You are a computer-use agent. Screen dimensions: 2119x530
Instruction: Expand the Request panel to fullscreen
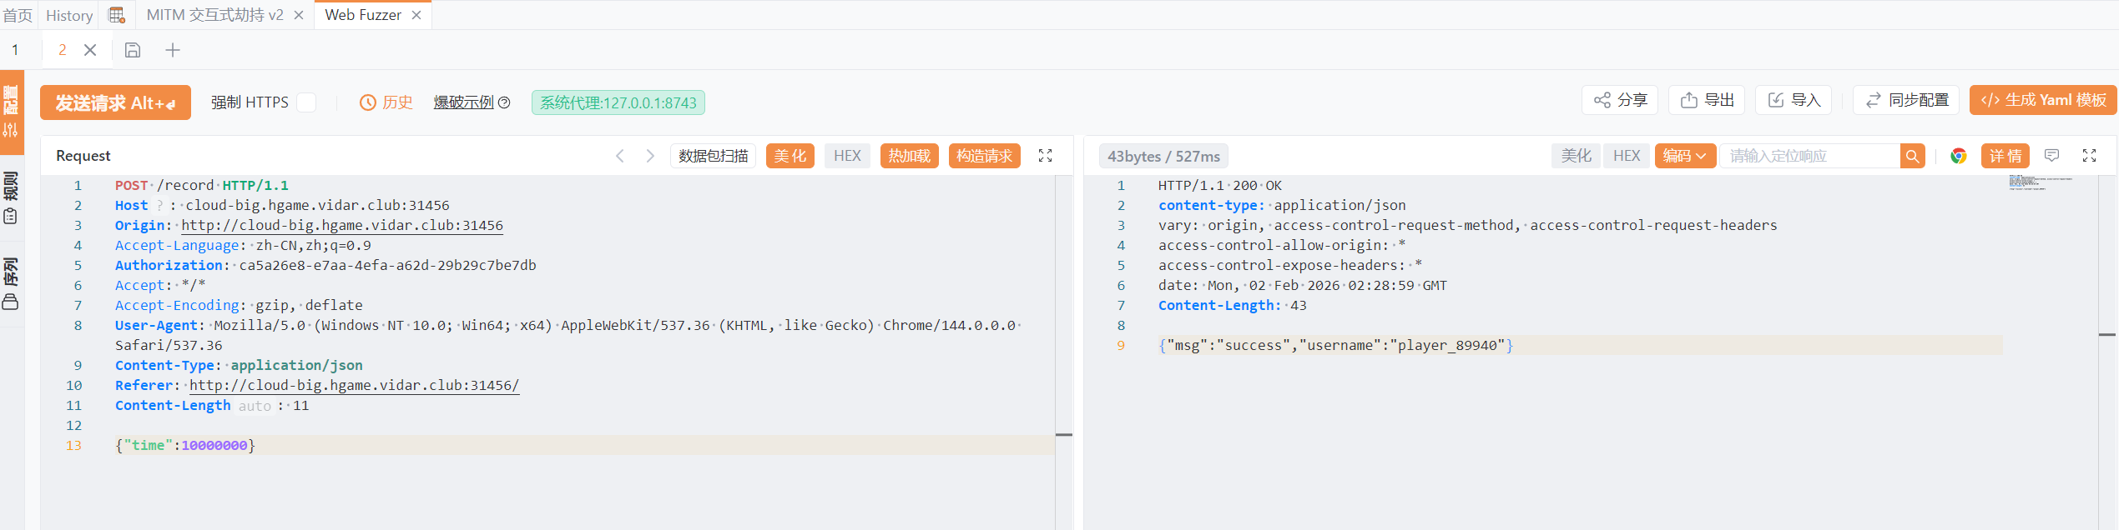tap(1045, 156)
